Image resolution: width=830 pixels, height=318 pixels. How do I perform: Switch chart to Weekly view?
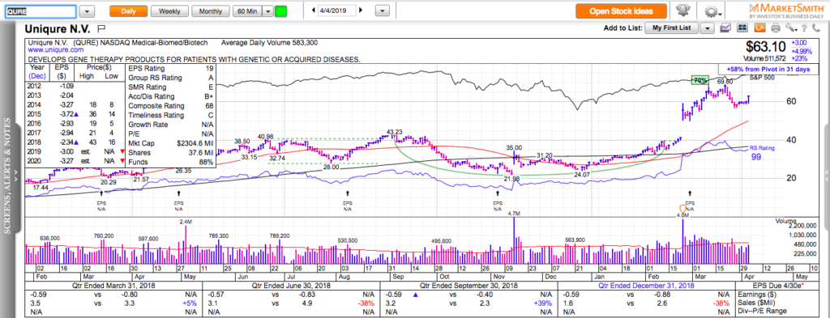pos(169,11)
